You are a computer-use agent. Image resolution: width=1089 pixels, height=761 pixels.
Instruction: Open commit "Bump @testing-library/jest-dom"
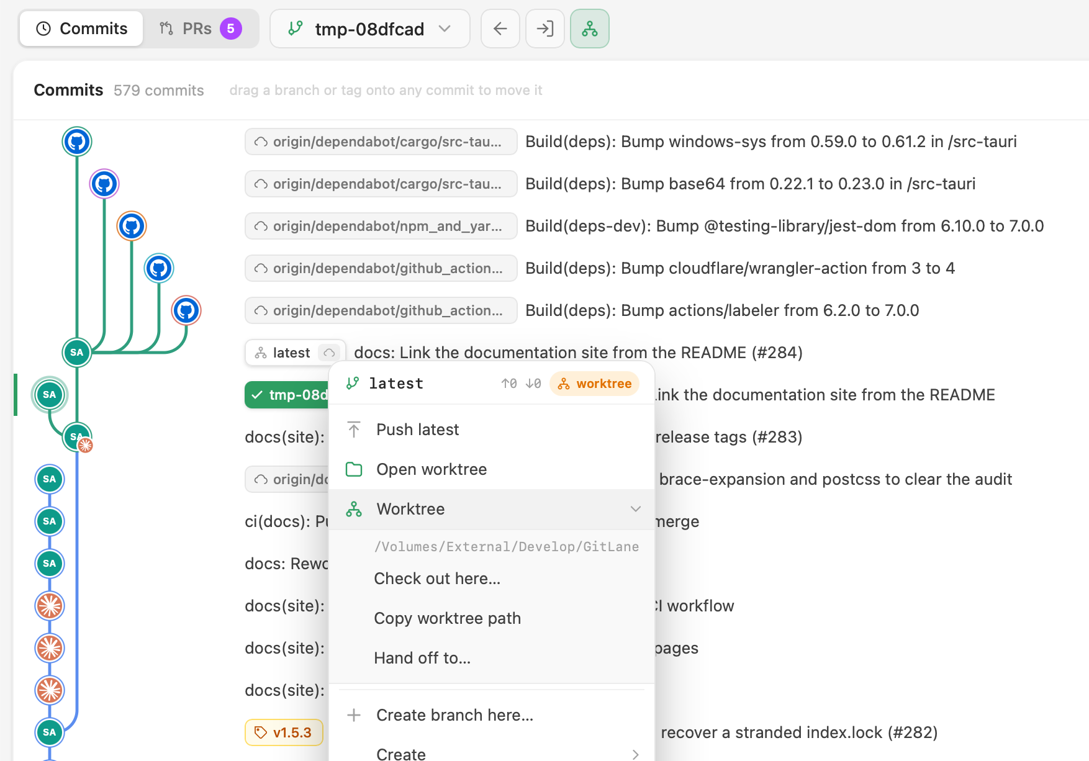tap(784, 226)
